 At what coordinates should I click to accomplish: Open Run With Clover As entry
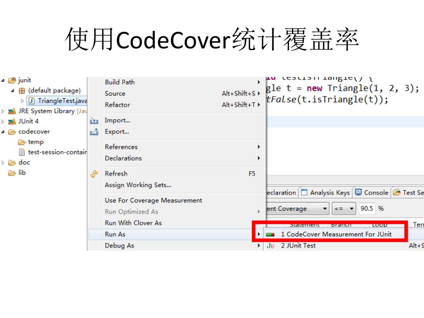177,223
